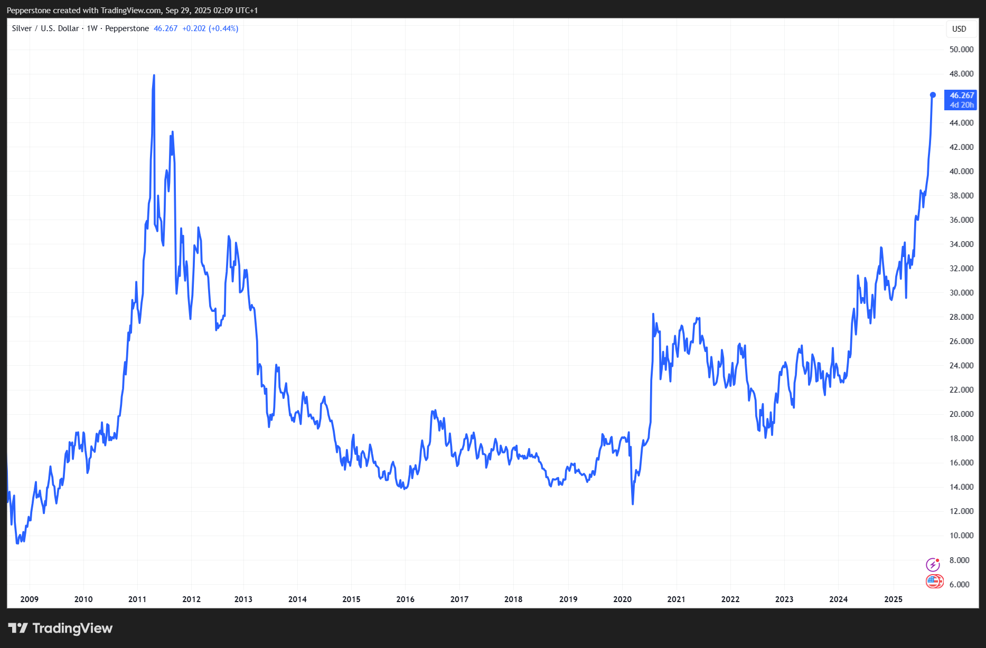Click the 26.000 price axis label
The width and height of the screenshot is (986, 648).
961,341
